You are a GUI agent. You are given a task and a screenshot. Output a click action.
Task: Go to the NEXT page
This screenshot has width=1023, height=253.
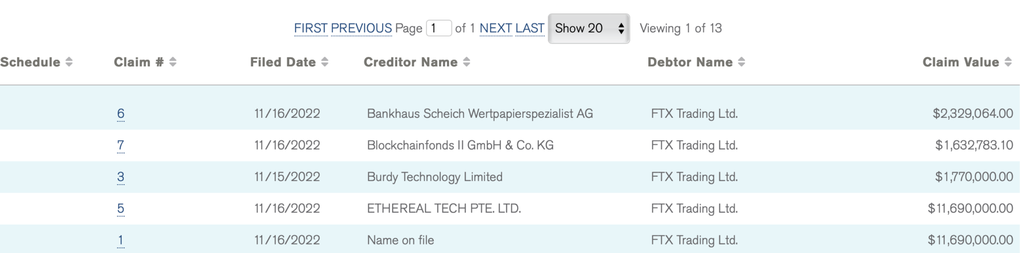(496, 28)
